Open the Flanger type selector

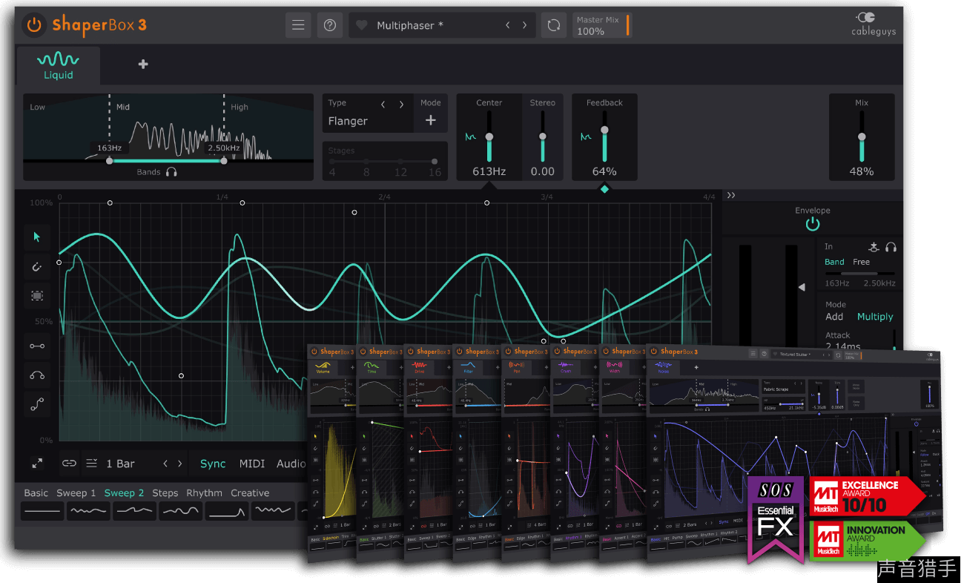[348, 121]
